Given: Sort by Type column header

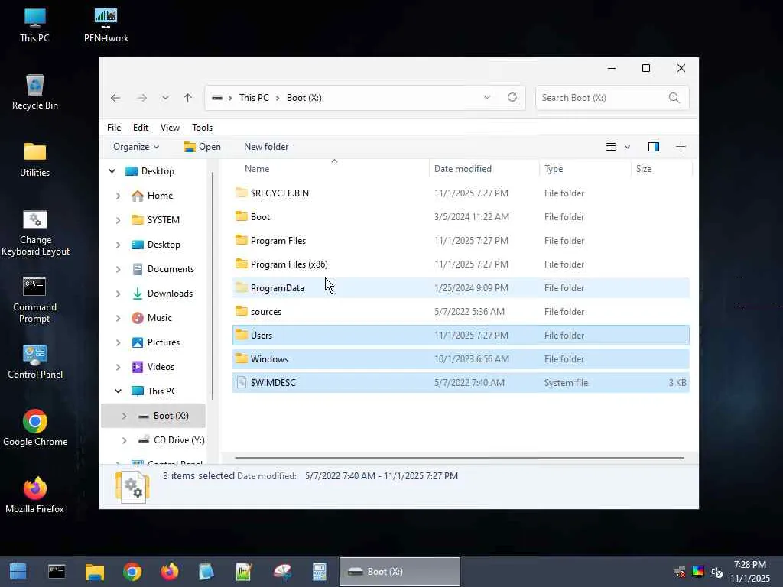Looking at the screenshot, I should pyautogui.click(x=585, y=169).
